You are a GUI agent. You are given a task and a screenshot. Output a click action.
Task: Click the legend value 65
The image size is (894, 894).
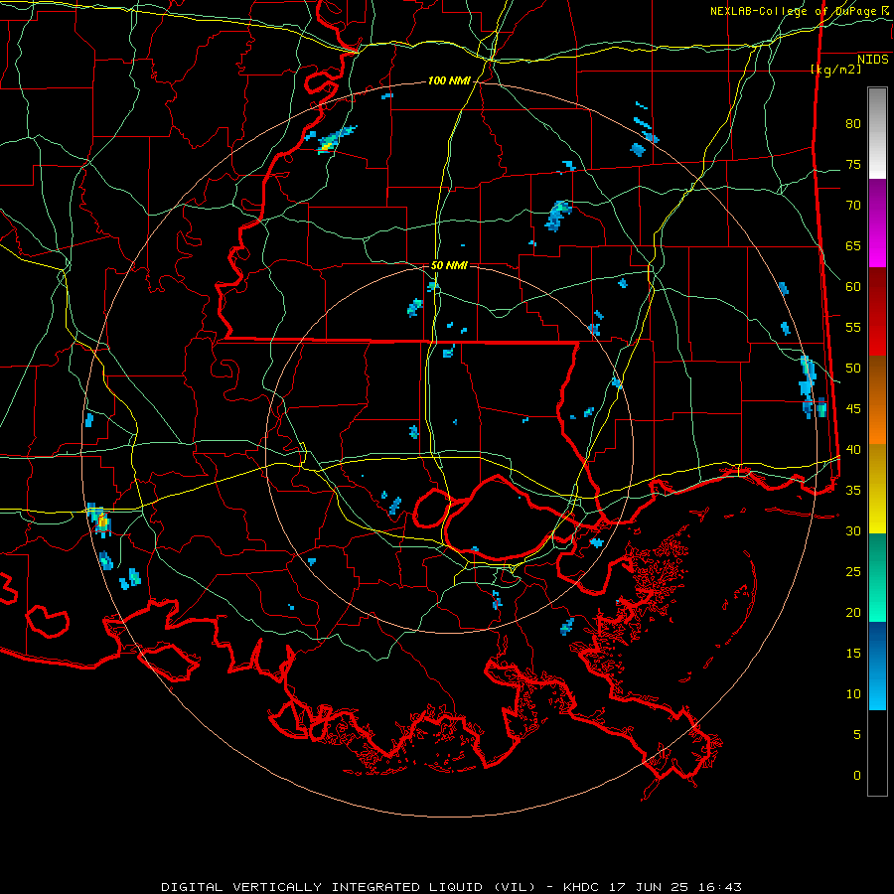click(x=853, y=246)
